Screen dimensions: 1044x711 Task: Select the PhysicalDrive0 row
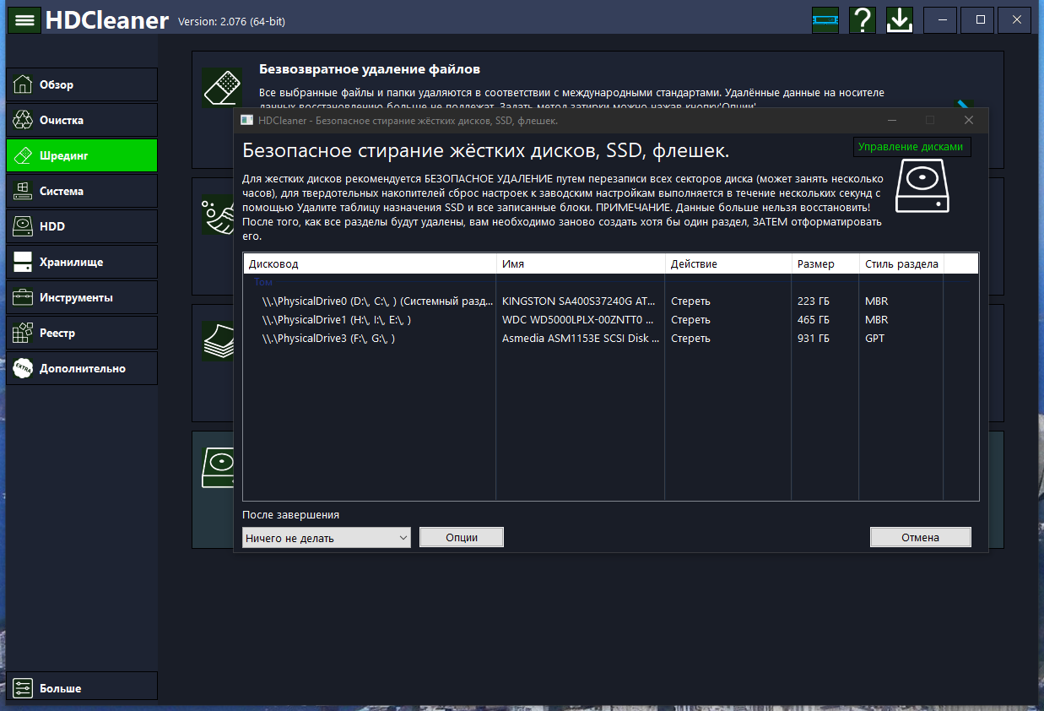pyautogui.click(x=610, y=301)
